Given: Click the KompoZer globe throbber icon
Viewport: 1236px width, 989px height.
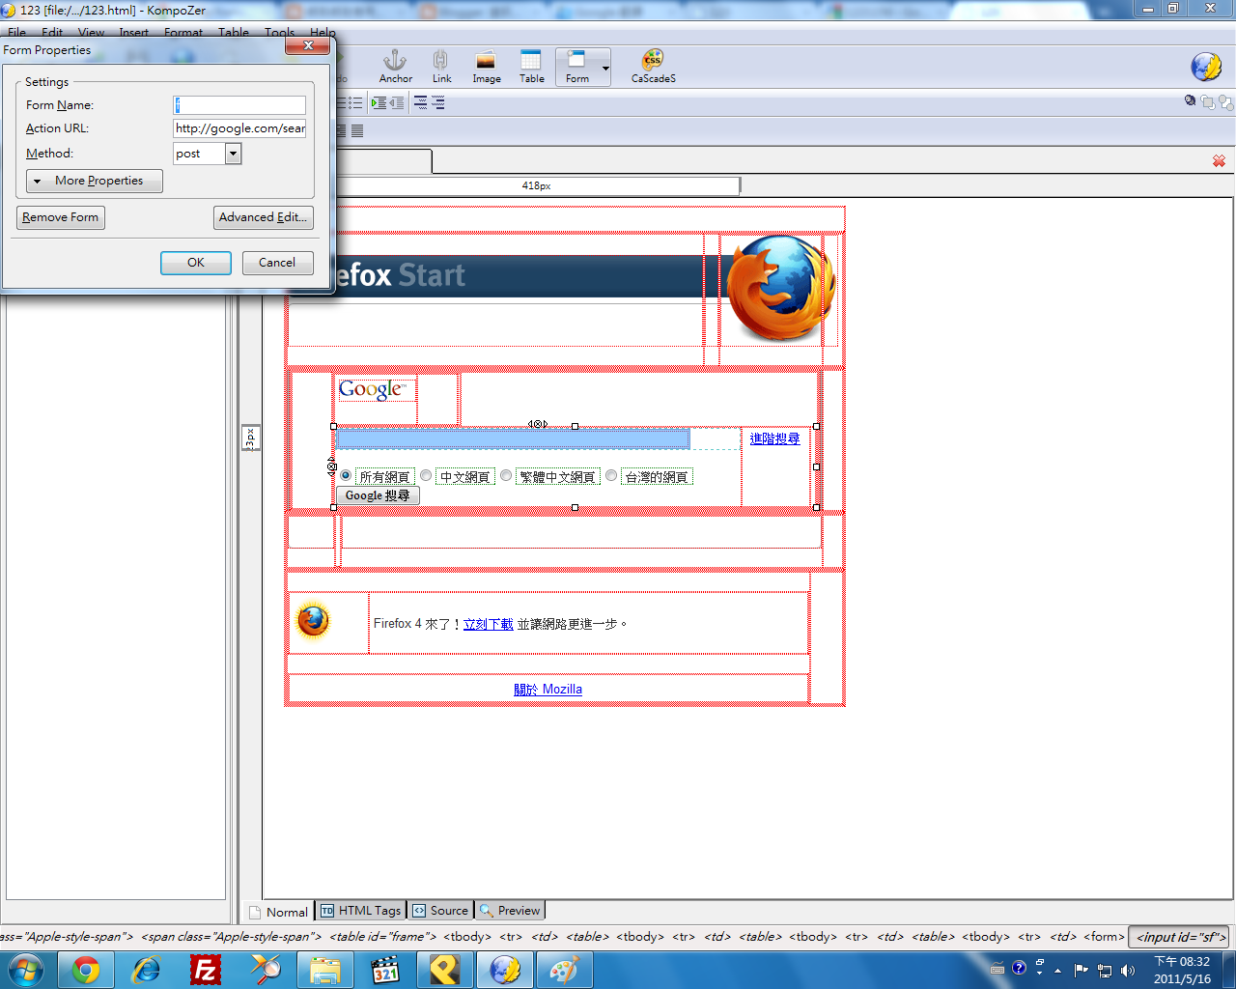Looking at the screenshot, I should click(1206, 67).
